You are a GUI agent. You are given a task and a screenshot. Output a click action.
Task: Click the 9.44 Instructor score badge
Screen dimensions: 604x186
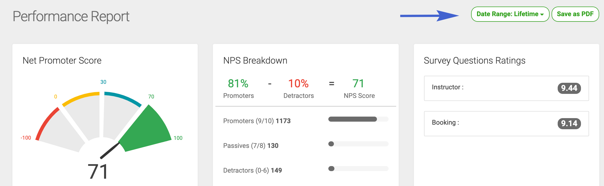tap(569, 88)
